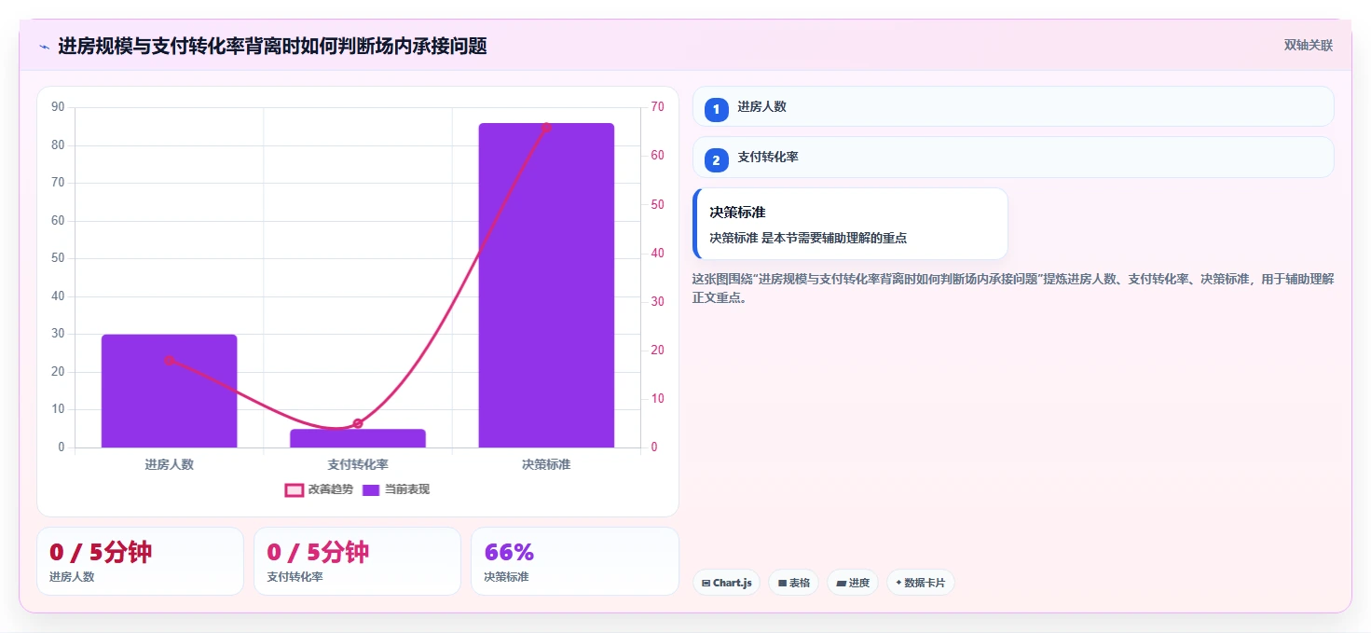Screen dimensions: 1371x633
Task: Click the tall 决策标准 bar
Action: 546,285
